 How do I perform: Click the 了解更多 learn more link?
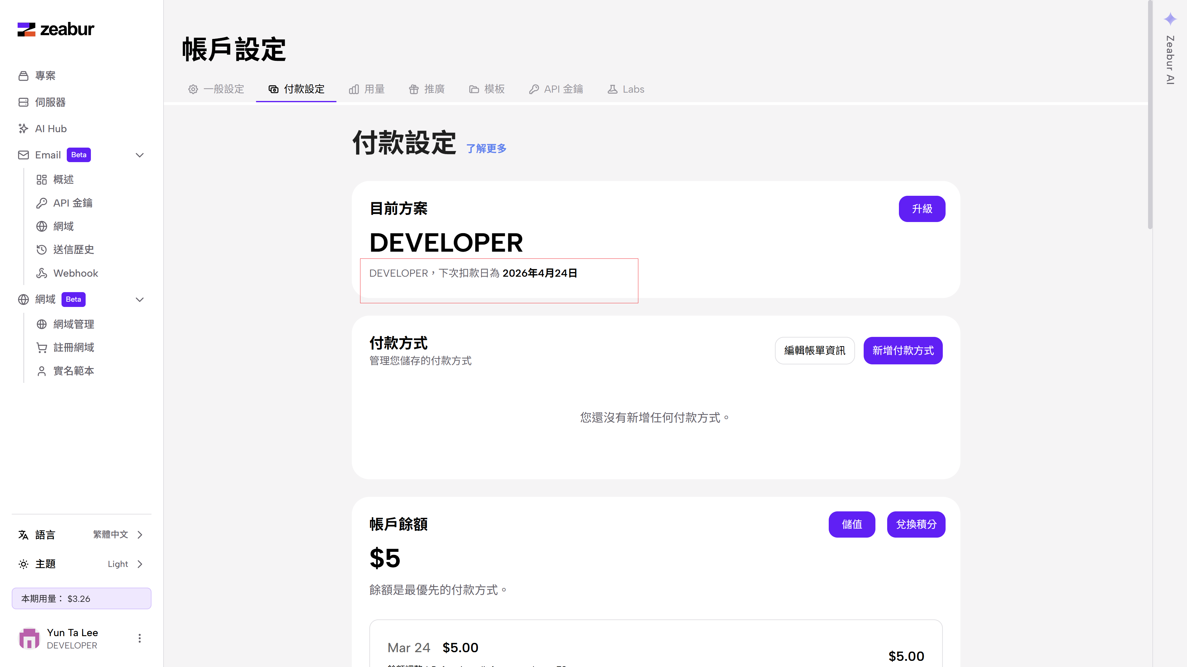click(x=486, y=149)
